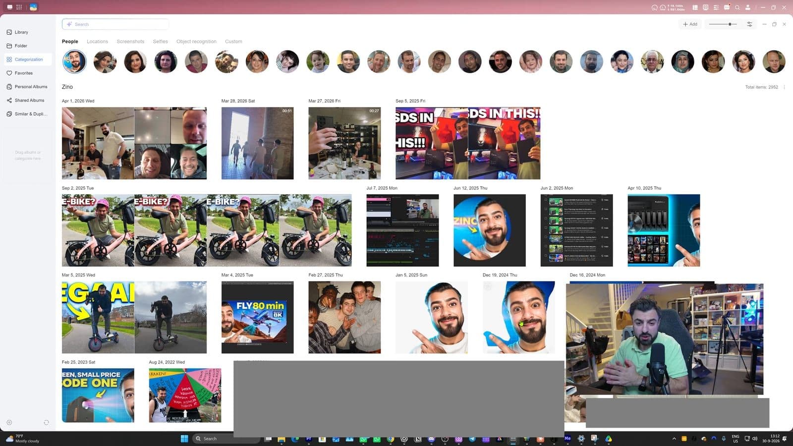Open the 00:51 video from Mar 28, 2026

pyautogui.click(x=257, y=143)
